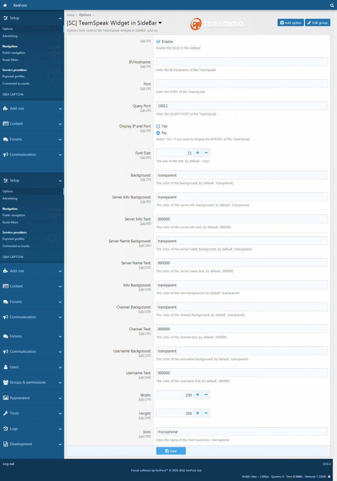Click the Server Name Background field
Image resolution: width=337 pixels, height=481 pixels.
pyautogui.click(x=242, y=241)
